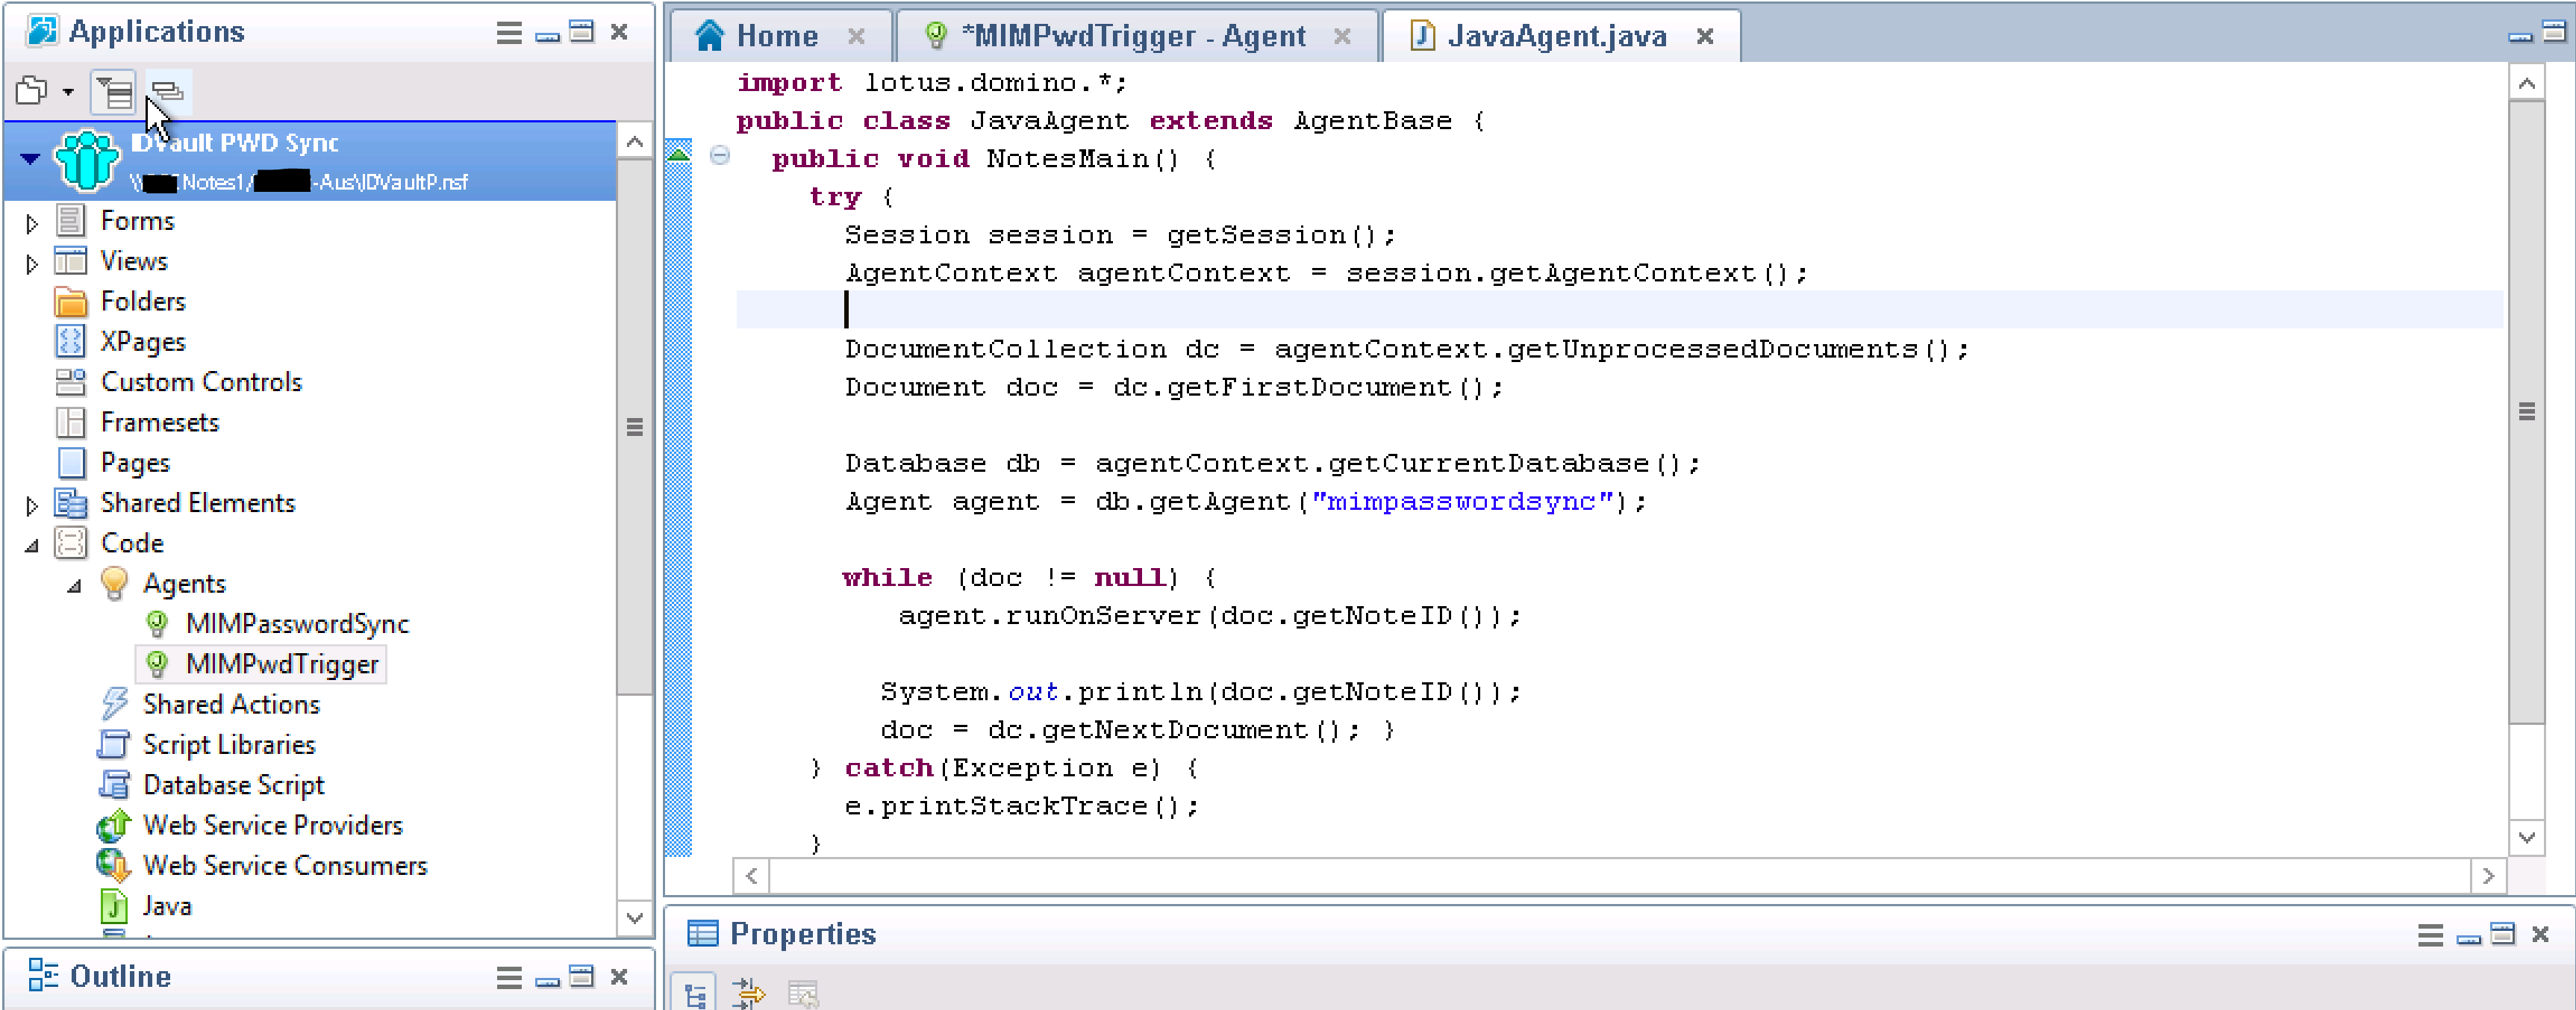Expand the Shared Elements section

[x=31, y=505]
